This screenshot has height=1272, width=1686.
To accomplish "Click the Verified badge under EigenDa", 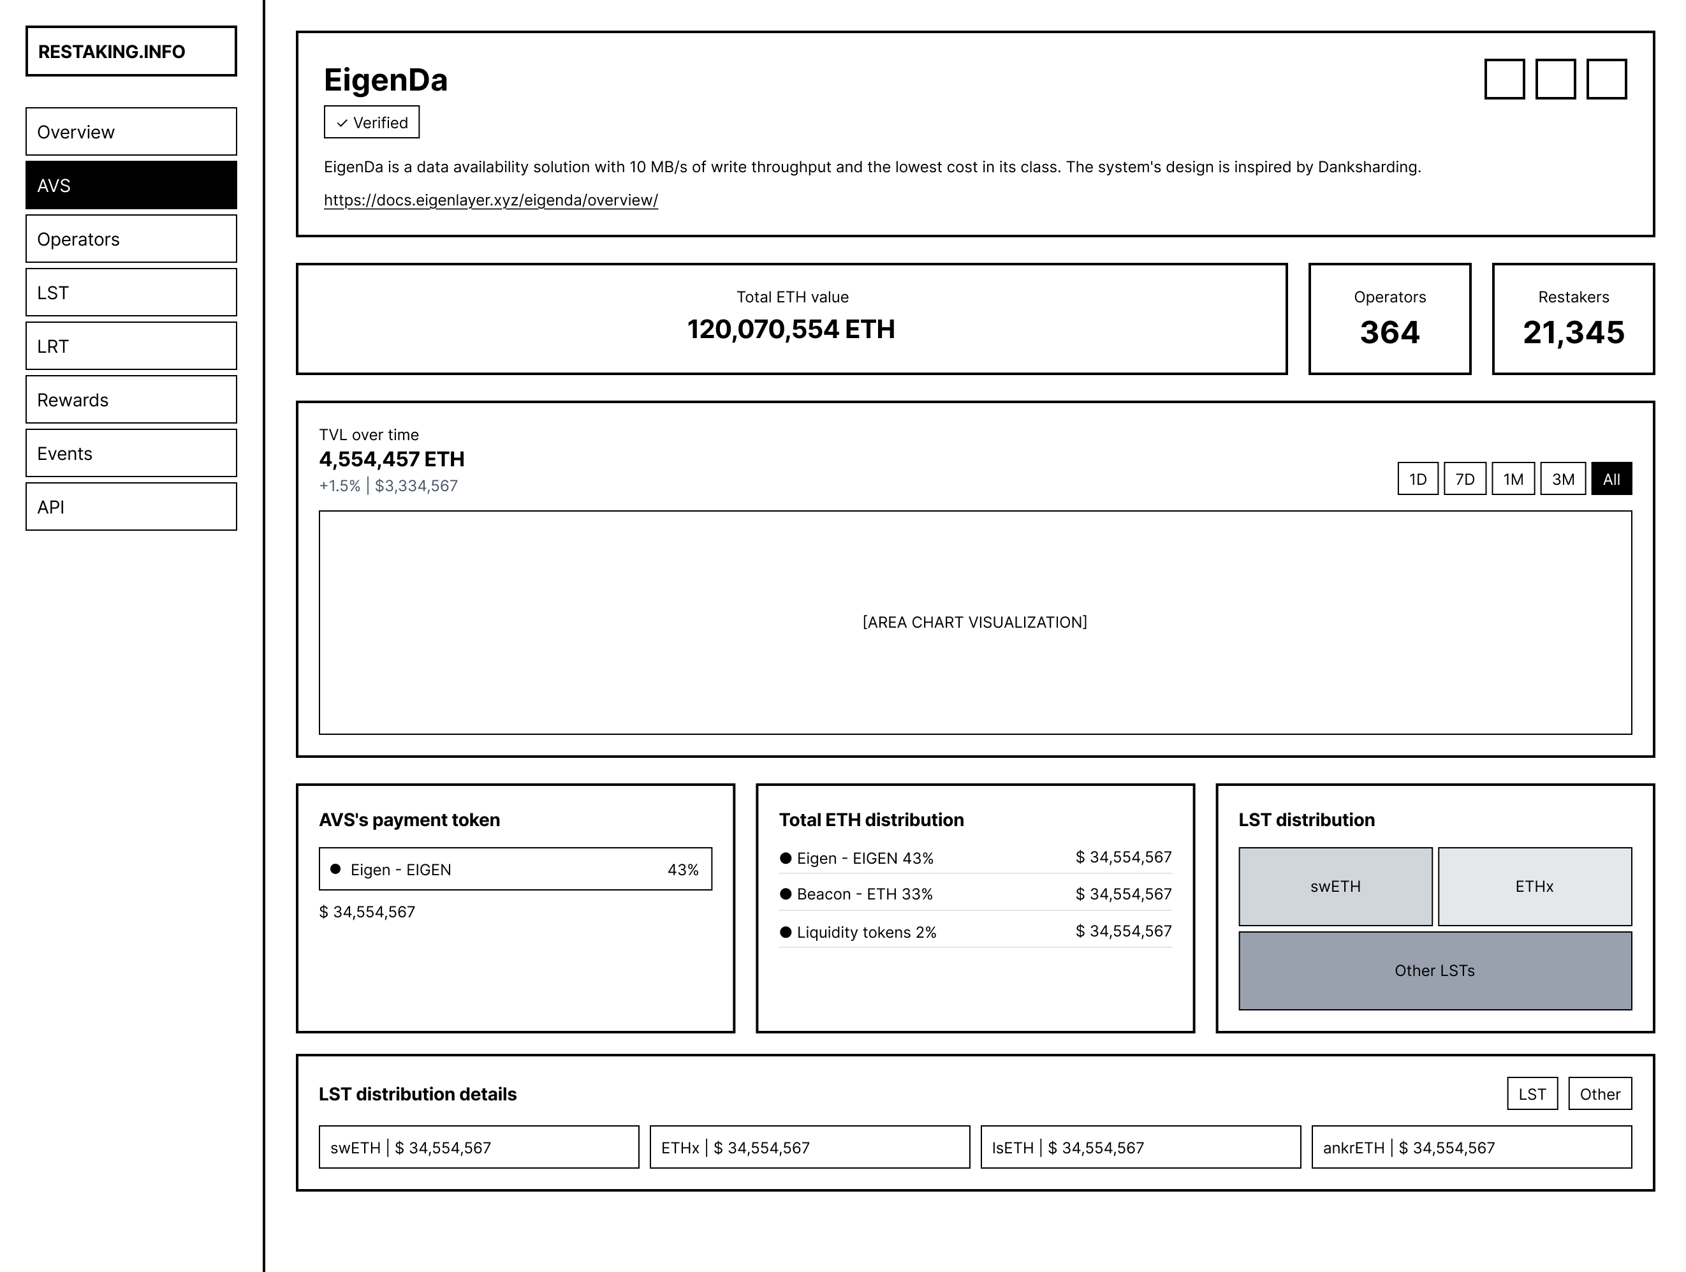I will (372, 122).
